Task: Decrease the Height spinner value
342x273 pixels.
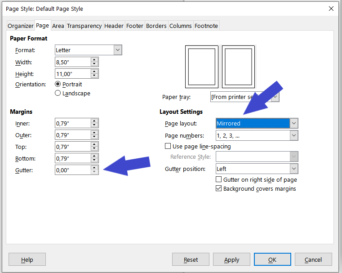Action: point(94,76)
